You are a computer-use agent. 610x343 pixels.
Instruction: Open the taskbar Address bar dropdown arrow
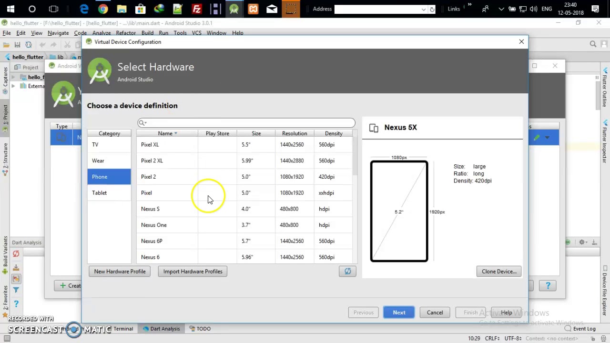click(x=423, y=9)
